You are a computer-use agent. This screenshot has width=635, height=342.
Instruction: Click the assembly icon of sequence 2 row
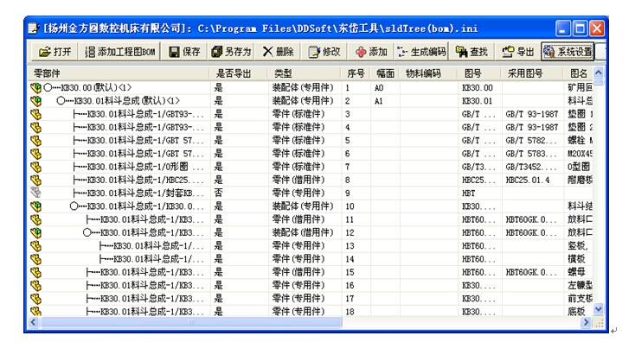[35, 101]
